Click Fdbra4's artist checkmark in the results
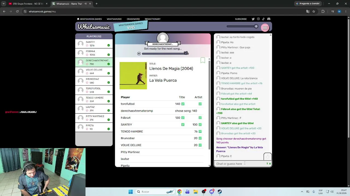This screenshot has width=350, height=196. click(200, 118)
